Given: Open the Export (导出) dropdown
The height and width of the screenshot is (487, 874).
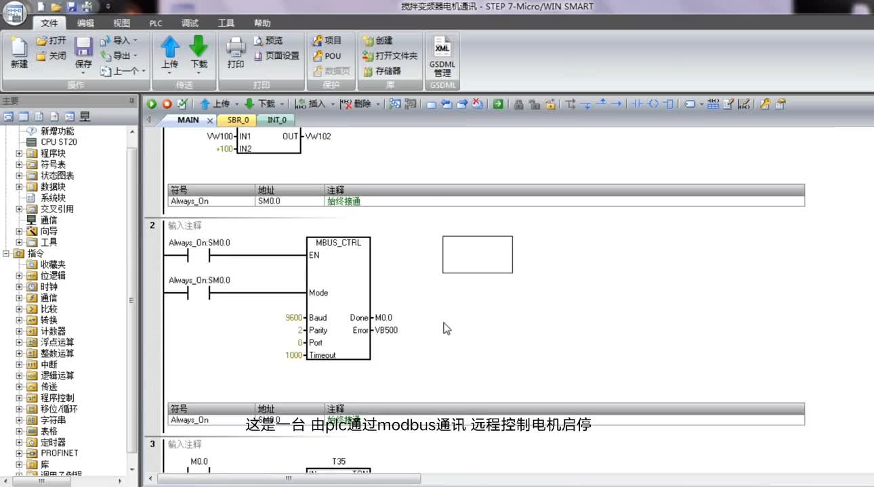Looking at the screenshot, I should [x=119, y=56].
